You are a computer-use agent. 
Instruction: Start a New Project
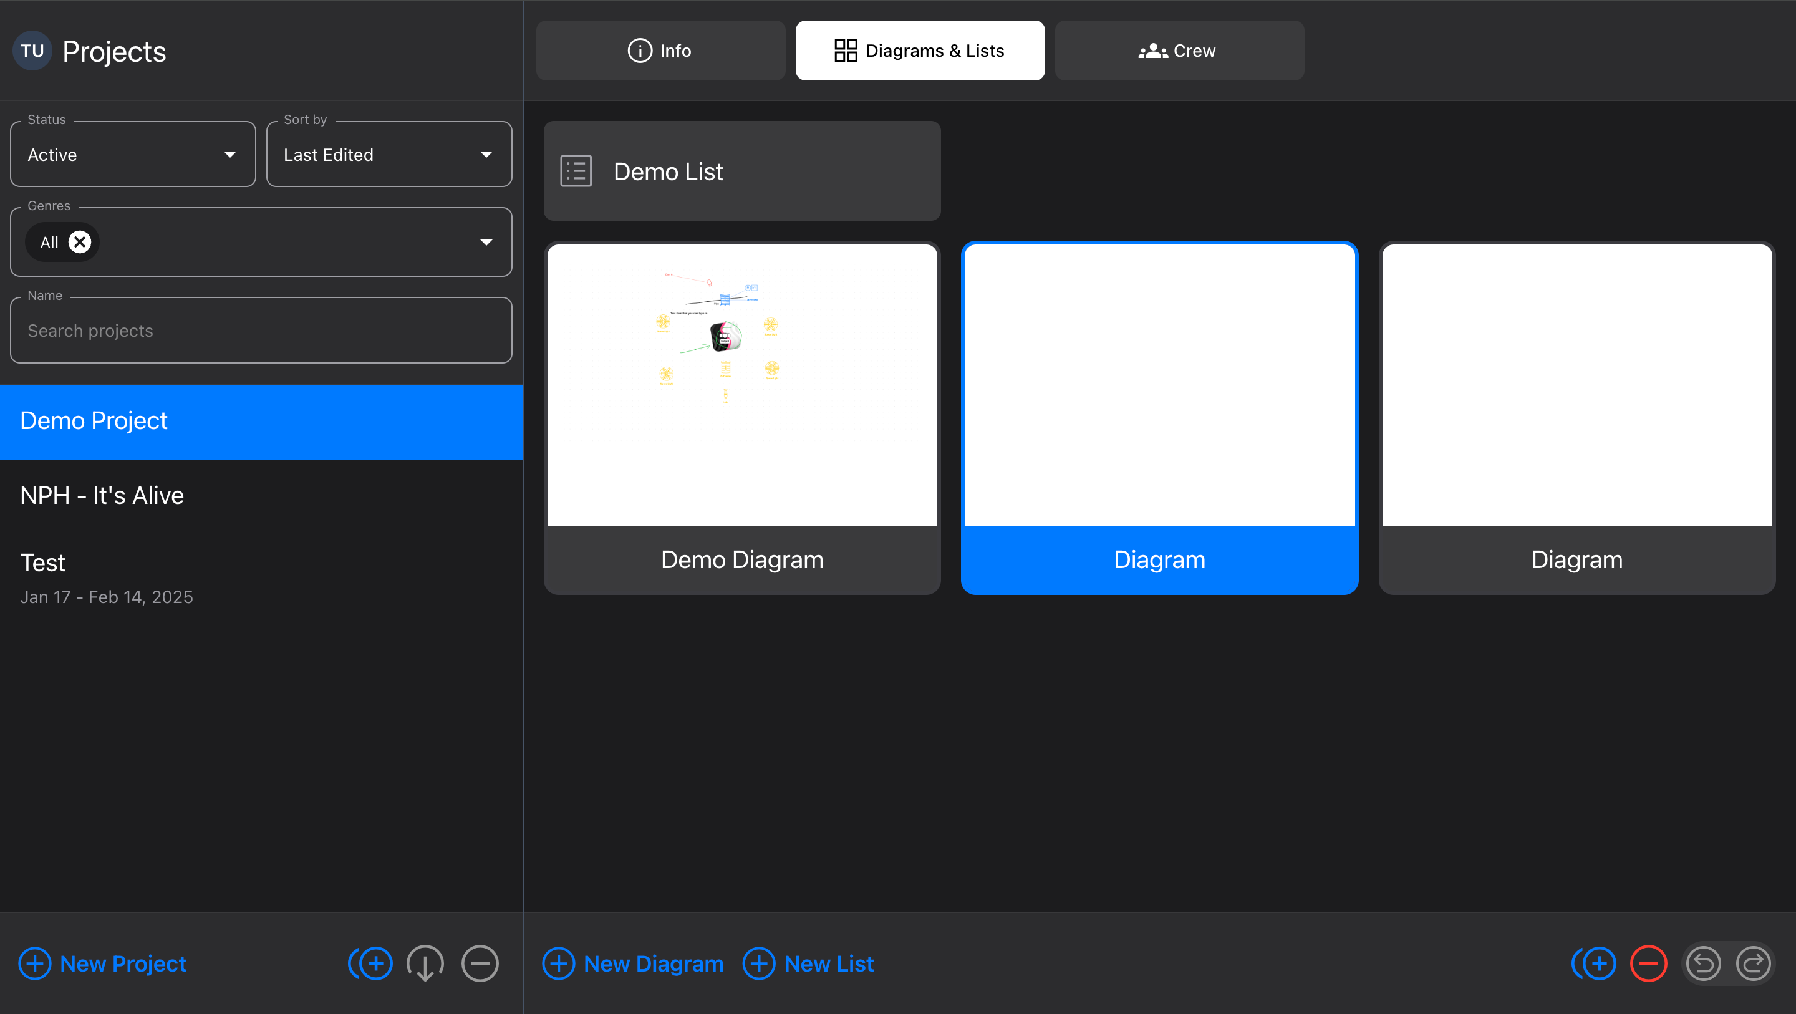coord(102,963)
